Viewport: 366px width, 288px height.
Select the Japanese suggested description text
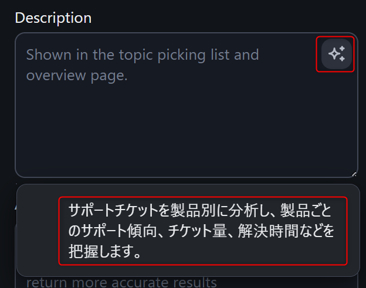click(202, 231)
